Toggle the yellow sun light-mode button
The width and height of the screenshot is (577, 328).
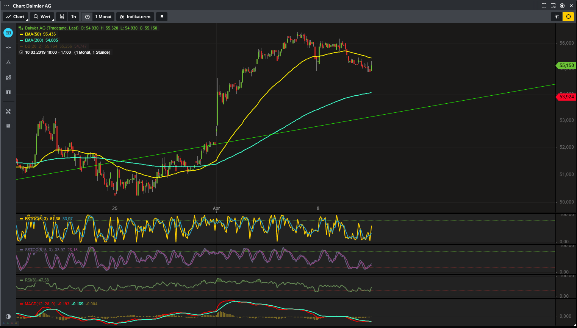point(568,17)
